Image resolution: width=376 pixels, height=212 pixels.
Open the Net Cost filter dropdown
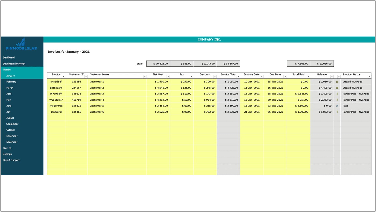pos(168,77)
